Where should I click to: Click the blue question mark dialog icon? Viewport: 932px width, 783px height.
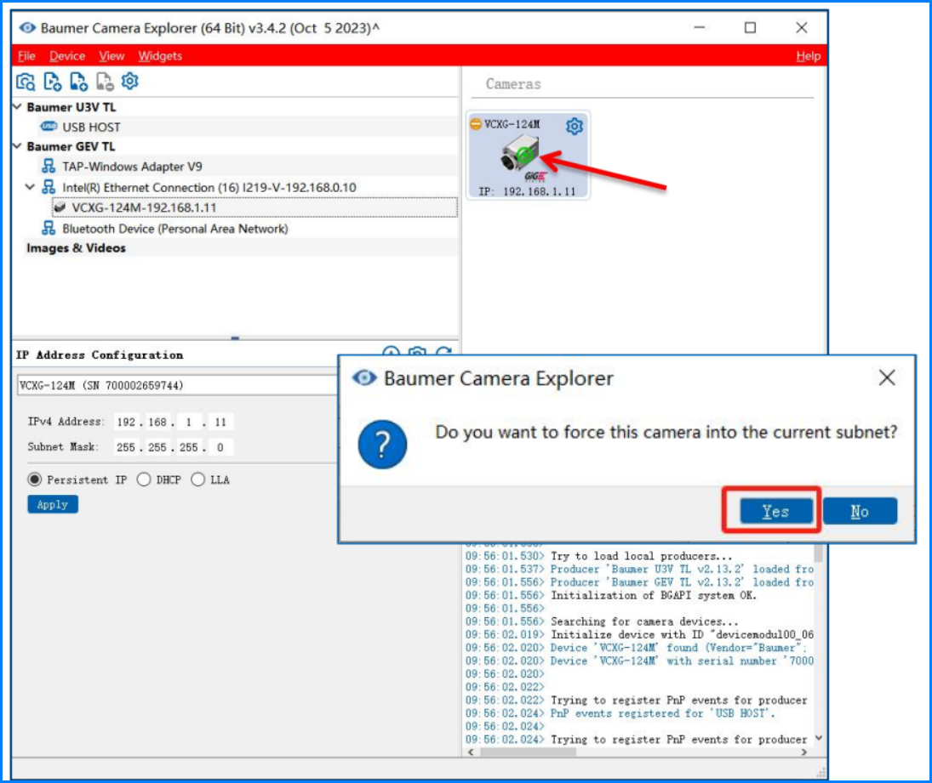tap(382, 444)
